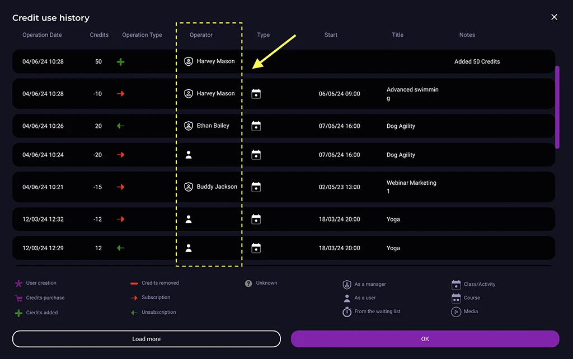Screen dimensions: 573x359
Task: Confirm with the purple OK button
Action: coord(425,339)
